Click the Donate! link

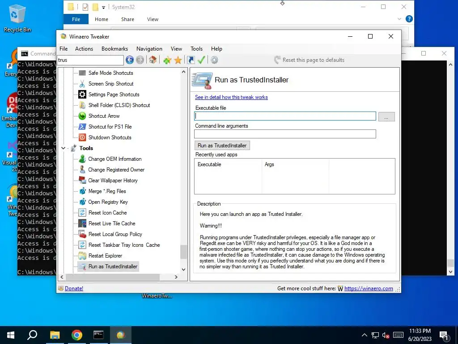tap(74, 288)
